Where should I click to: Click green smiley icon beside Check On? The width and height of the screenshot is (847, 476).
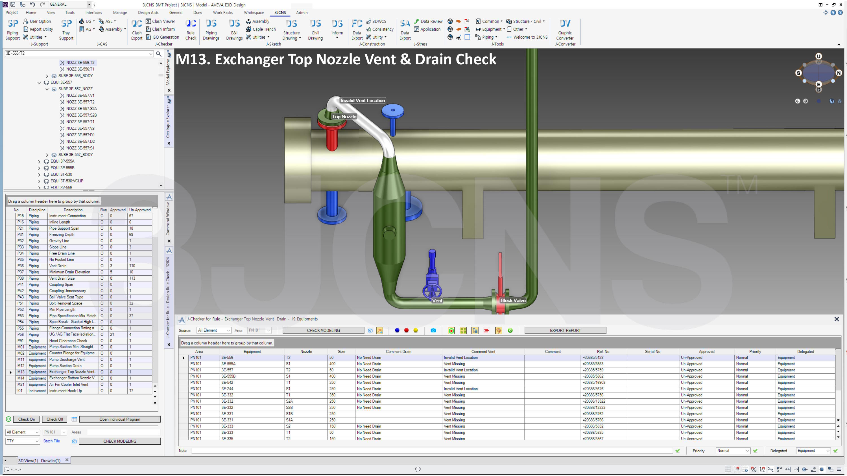(8, 419)
